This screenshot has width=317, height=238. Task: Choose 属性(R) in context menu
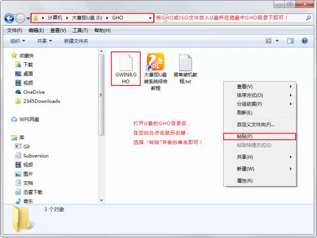pos(260,181)
